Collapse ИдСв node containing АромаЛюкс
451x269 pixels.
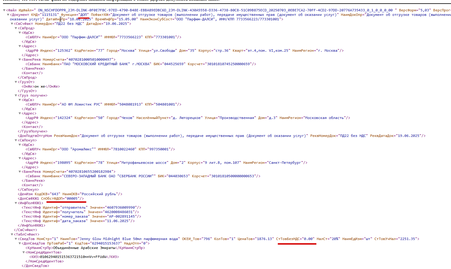[20, 145]
